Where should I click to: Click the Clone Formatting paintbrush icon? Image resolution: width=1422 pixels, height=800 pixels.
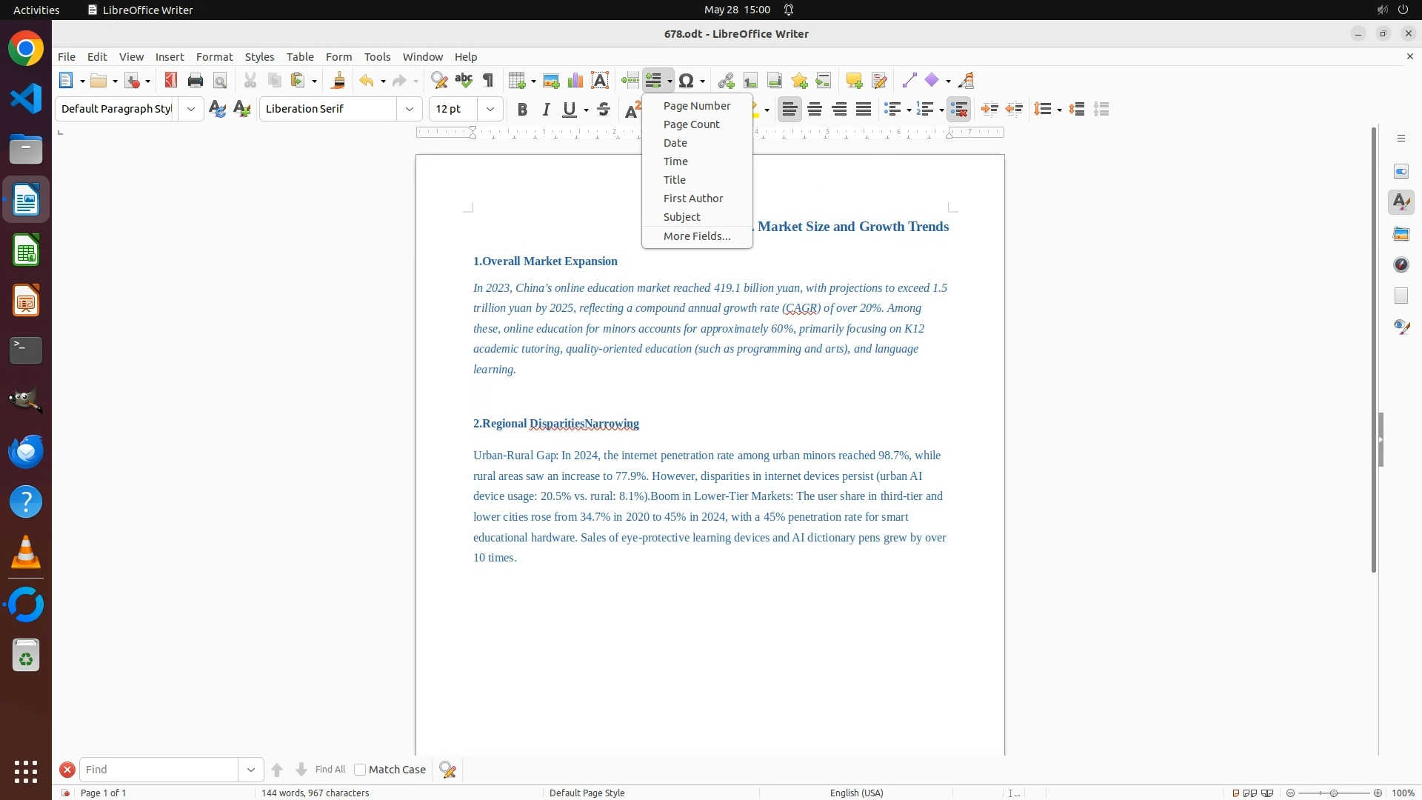pyautogui.click(x=338, y=81)
